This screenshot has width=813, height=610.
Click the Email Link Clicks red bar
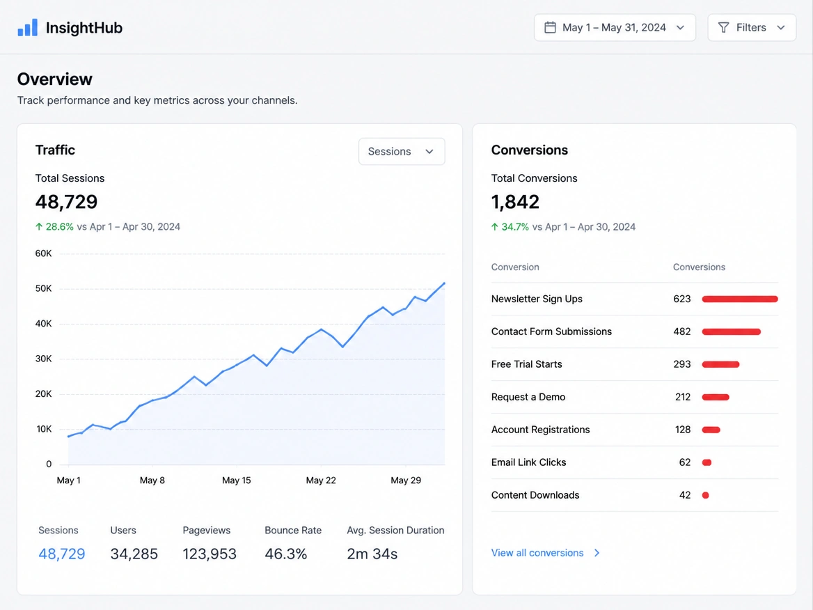pos(707,462)
